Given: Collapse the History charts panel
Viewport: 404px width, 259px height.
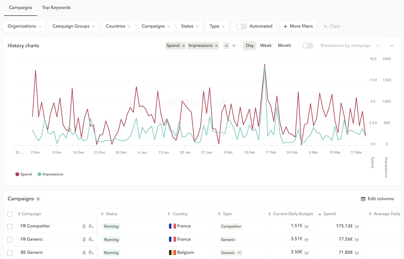Looking at the screenshot, I should point(392,46).
